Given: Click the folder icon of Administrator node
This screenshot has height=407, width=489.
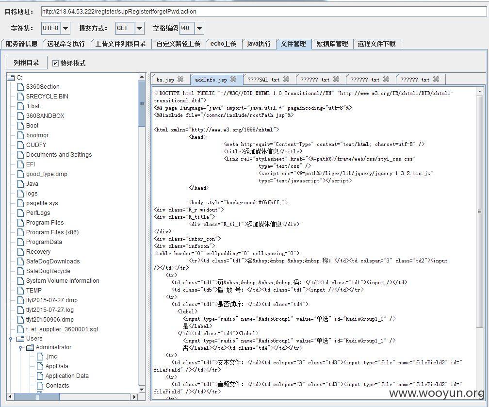Looking at the screenshot, I should [x=30, y=347].
